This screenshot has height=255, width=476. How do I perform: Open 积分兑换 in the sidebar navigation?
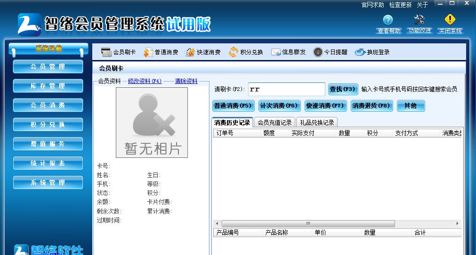[48, 124]
